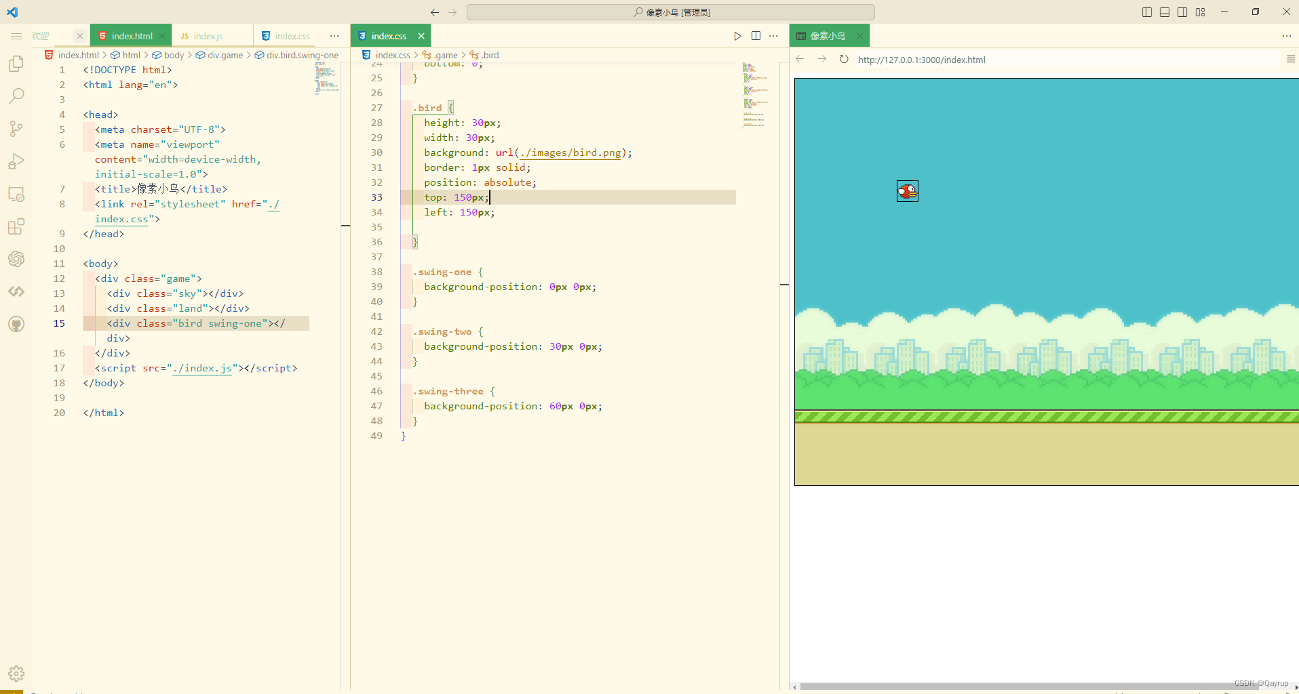
Task: Click line 15 bird swing-one div
Action: tap(196, 323)
